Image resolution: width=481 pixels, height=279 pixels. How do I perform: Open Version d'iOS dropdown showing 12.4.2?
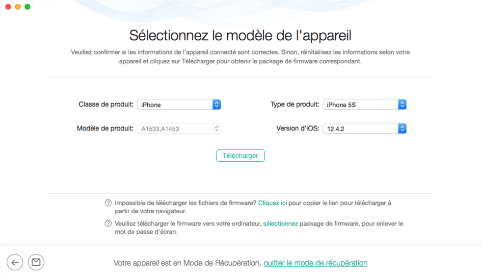coord(364,128)
